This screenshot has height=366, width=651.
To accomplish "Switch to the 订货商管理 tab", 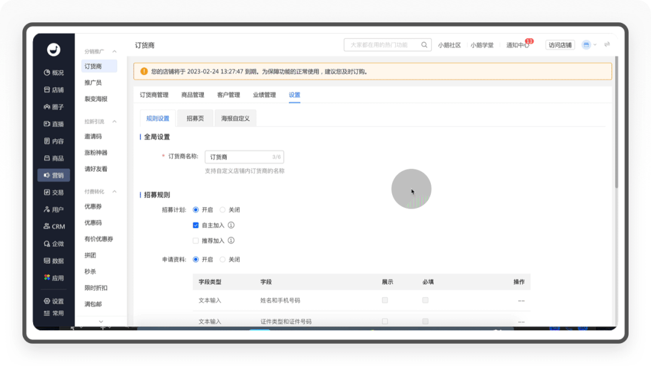I will [154, 95].
